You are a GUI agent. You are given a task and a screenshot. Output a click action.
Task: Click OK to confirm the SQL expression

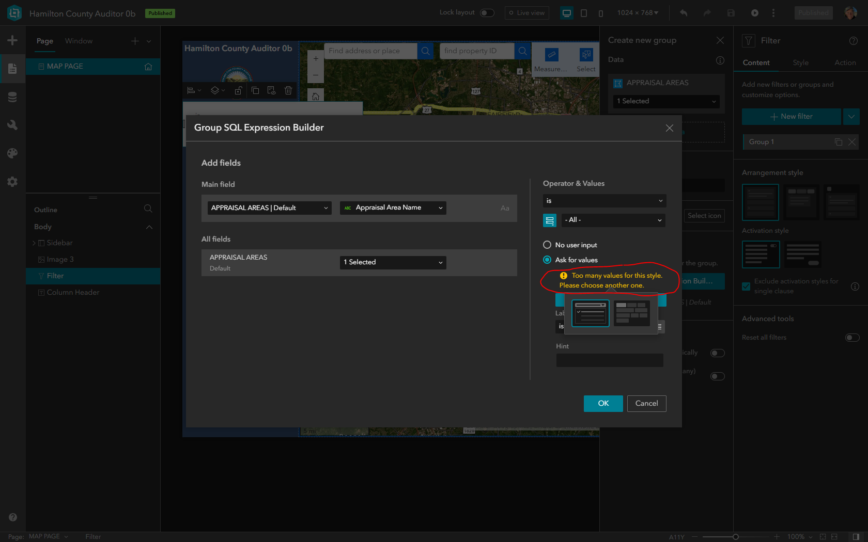[x=603, y=403]
